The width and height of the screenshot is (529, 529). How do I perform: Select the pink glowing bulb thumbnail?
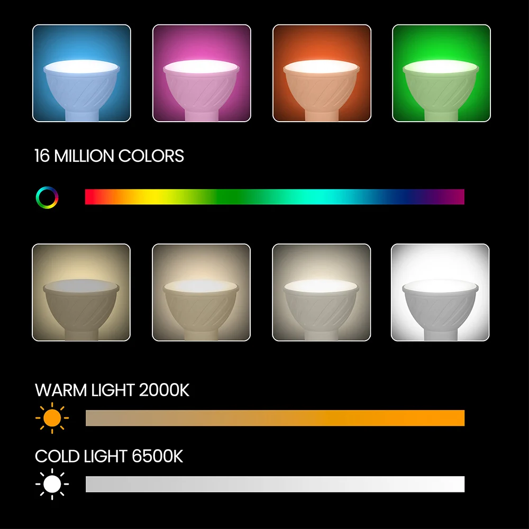pyautogui.click(x=202, y=73)
